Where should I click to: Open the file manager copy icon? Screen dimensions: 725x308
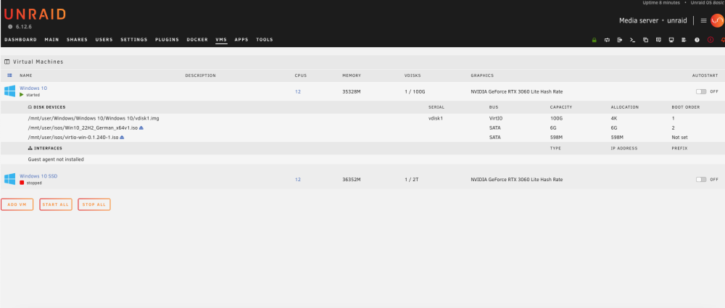coord(646,41)
